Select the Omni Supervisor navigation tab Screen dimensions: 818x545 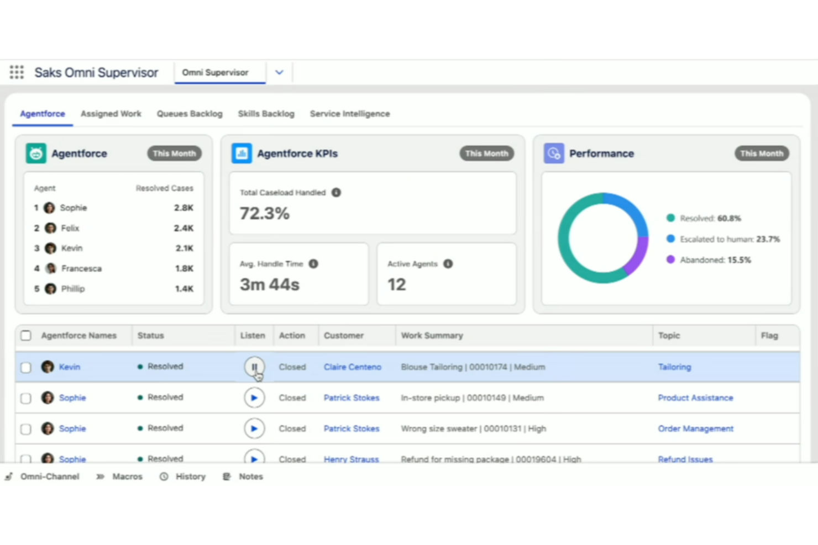220,72
